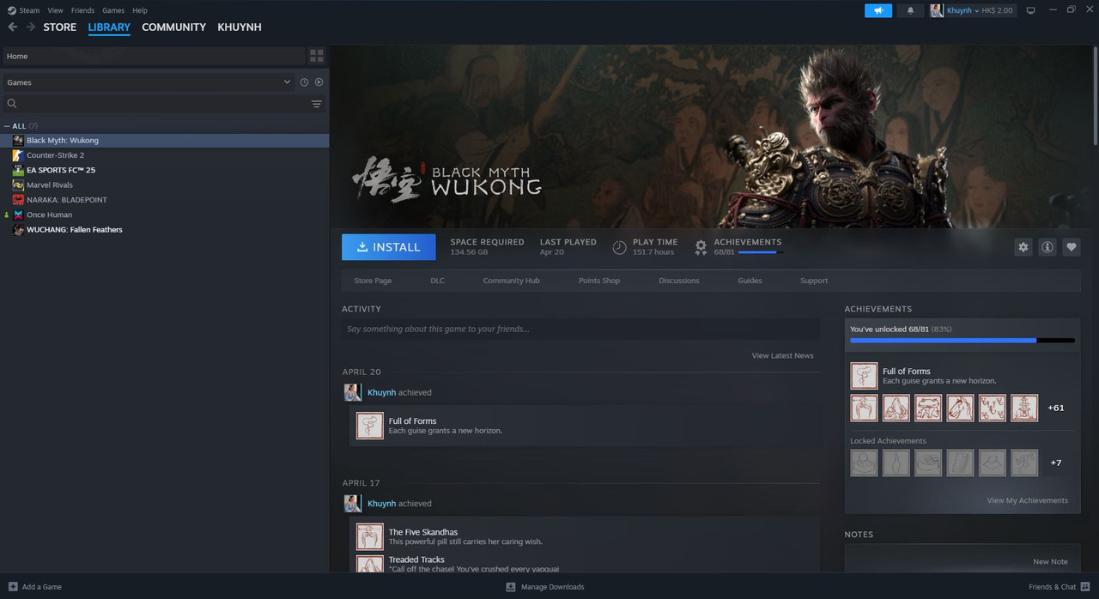Click first unlocked achievement icon in row

click(x=864, y=408)
